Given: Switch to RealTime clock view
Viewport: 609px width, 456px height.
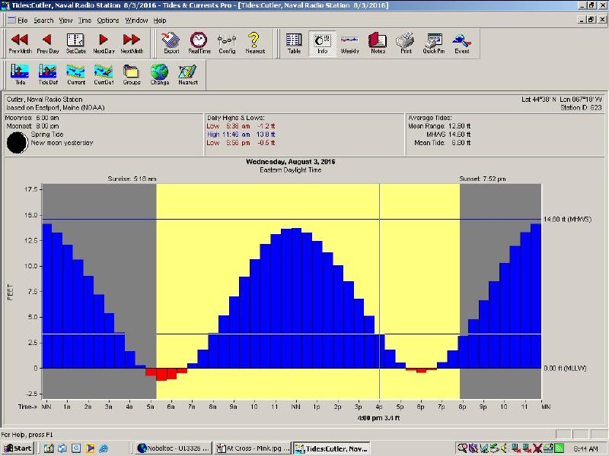Looking at the screenshot, I should click(x=199, y=43).
